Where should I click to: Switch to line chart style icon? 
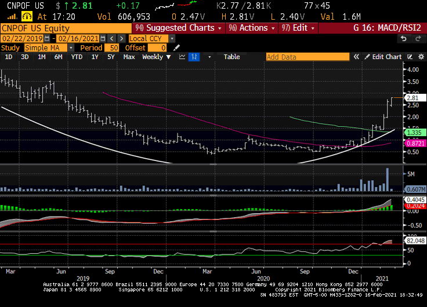182,57
